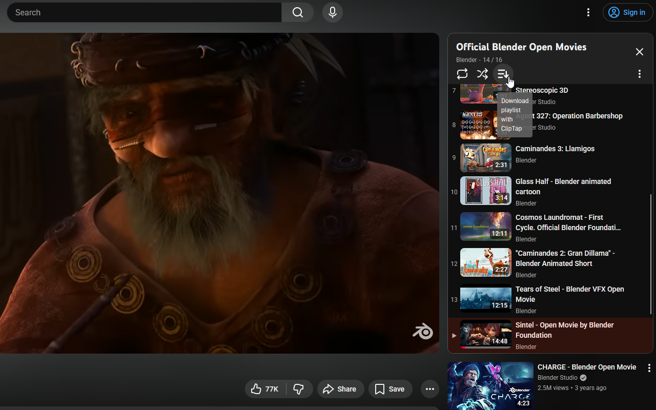Click the CHARGE video thumbnail

pyautogui.click(x=490, y=386)
